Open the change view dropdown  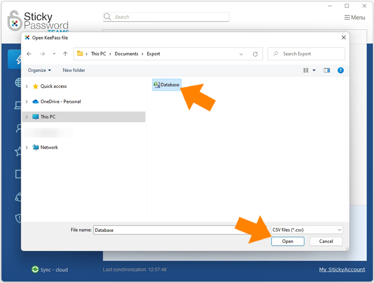[x=314, y=70]
